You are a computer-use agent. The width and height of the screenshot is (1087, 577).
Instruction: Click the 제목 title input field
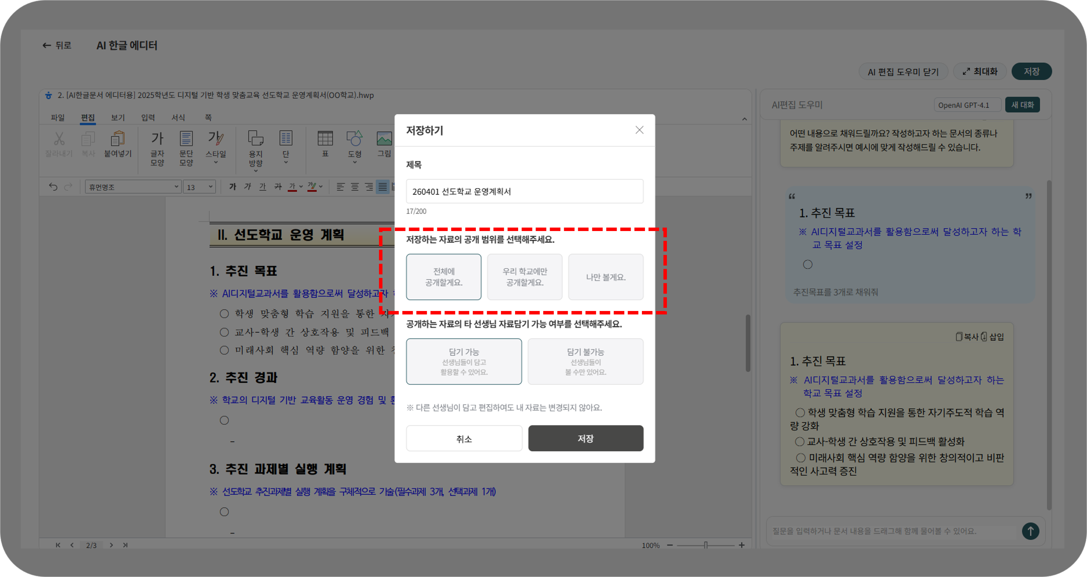tap(525, 191)
